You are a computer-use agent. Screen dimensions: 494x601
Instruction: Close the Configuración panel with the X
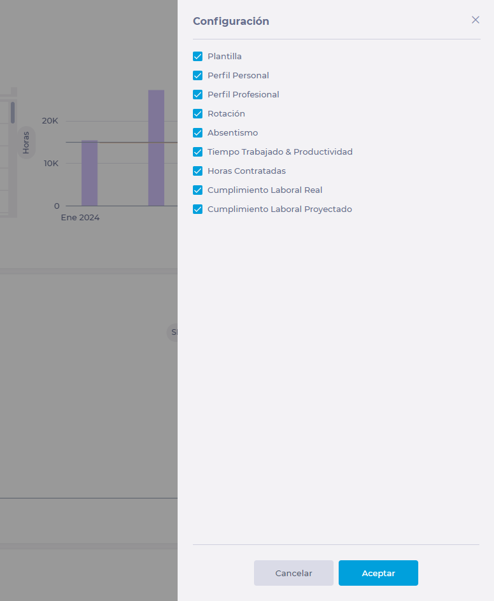point(475,20)
